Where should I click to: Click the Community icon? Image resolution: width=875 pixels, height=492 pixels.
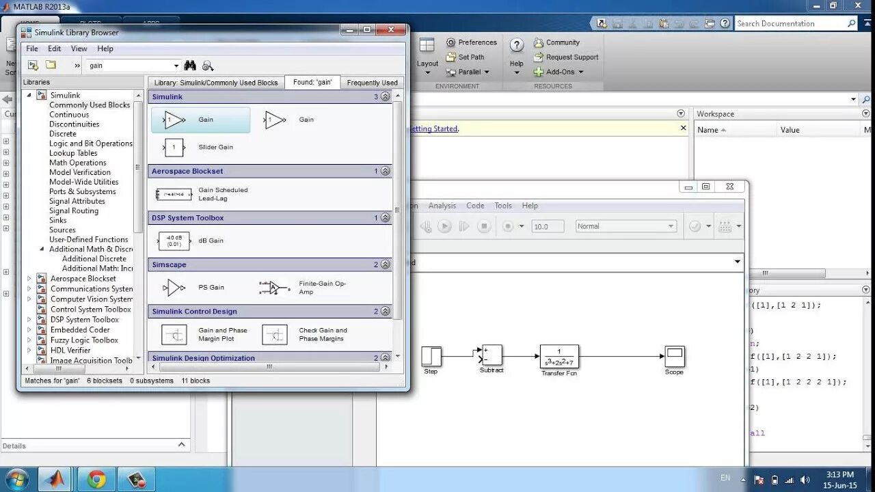[x=539, y=42]
